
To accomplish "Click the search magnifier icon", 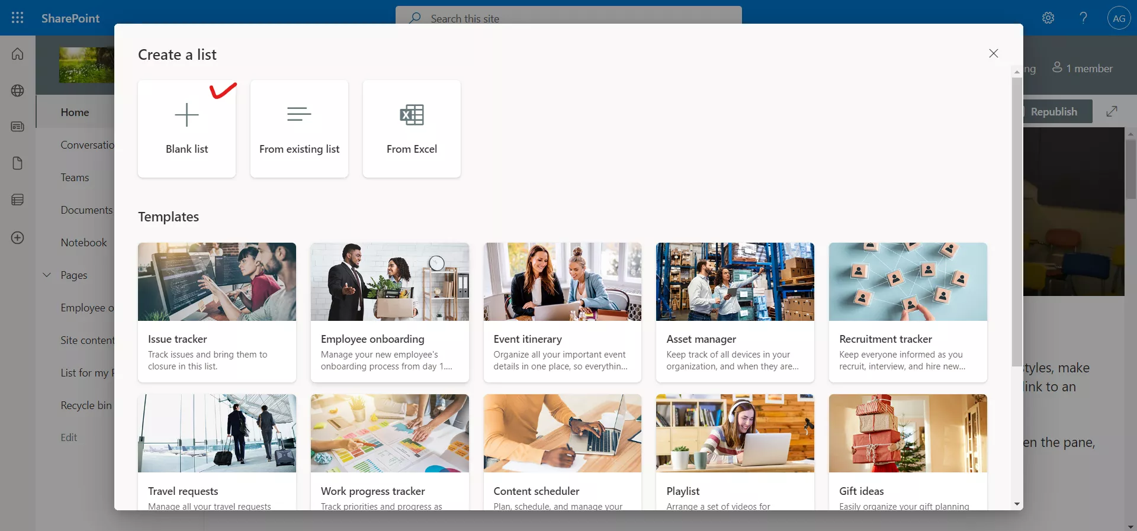I will 415,18.
